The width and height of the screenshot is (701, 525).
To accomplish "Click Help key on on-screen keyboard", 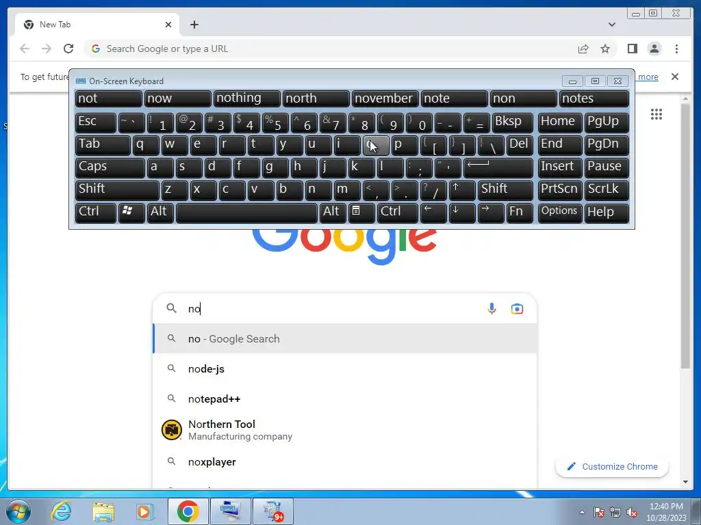I will (607, 213).
